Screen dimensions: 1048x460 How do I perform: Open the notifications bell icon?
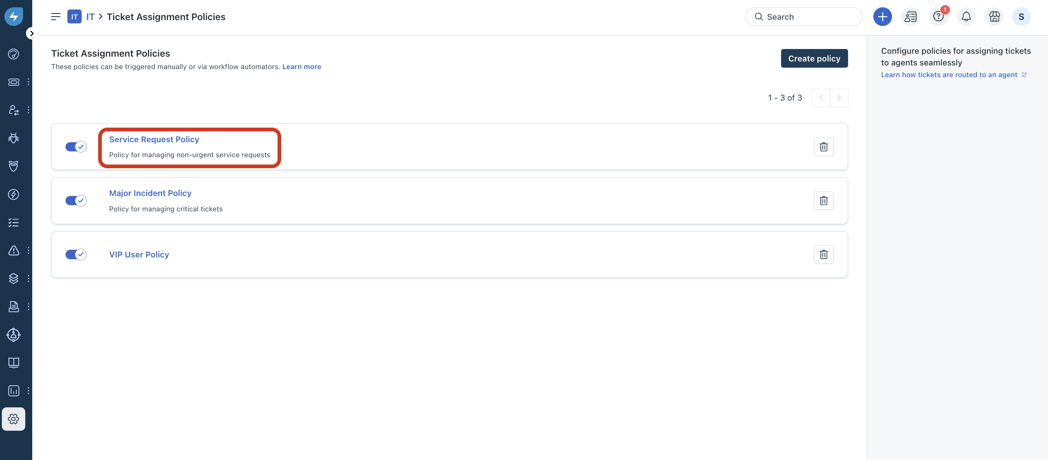(966, 17)
